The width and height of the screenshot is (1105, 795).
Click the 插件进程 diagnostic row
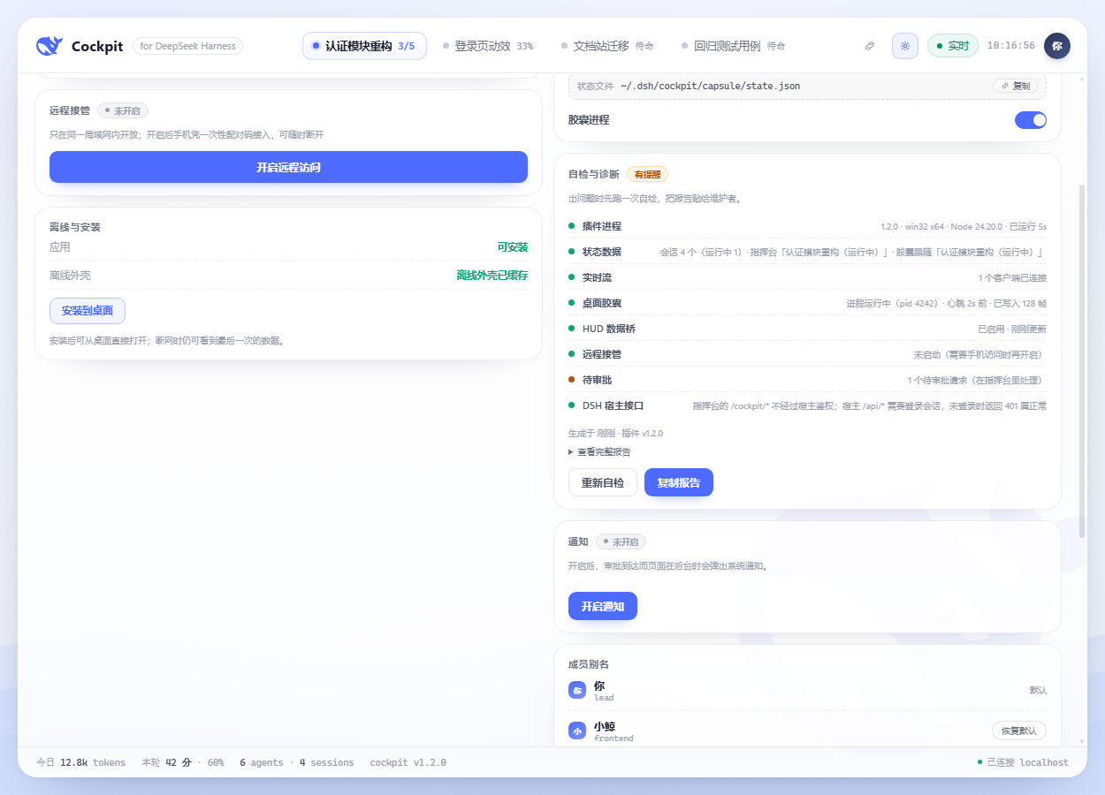point(807,227)
